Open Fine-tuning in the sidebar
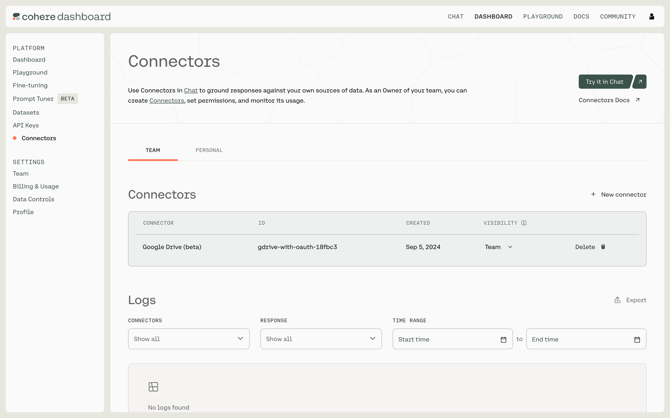The height and width of the screenshot is (418, 670). [30, 85]
